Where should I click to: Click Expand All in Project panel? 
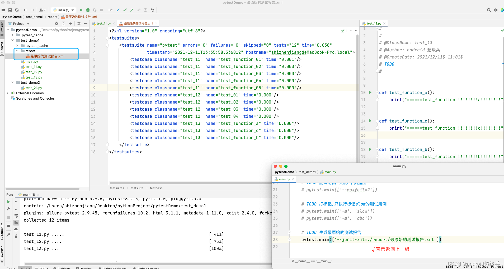coord(63,24)
